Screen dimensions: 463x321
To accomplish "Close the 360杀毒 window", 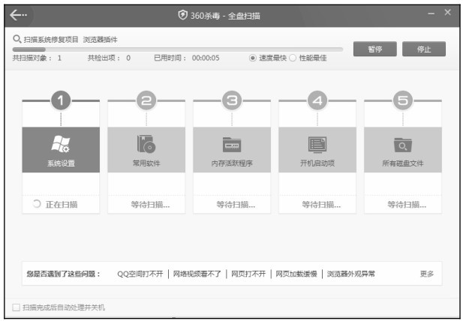I will (x=448, y=13).
